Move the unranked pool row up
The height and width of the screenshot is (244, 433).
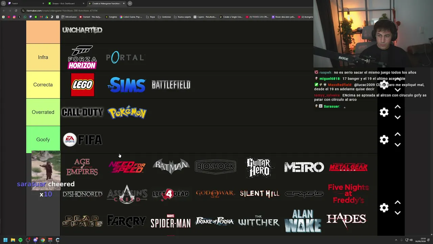pyautogui.click(x=397, y=203)
